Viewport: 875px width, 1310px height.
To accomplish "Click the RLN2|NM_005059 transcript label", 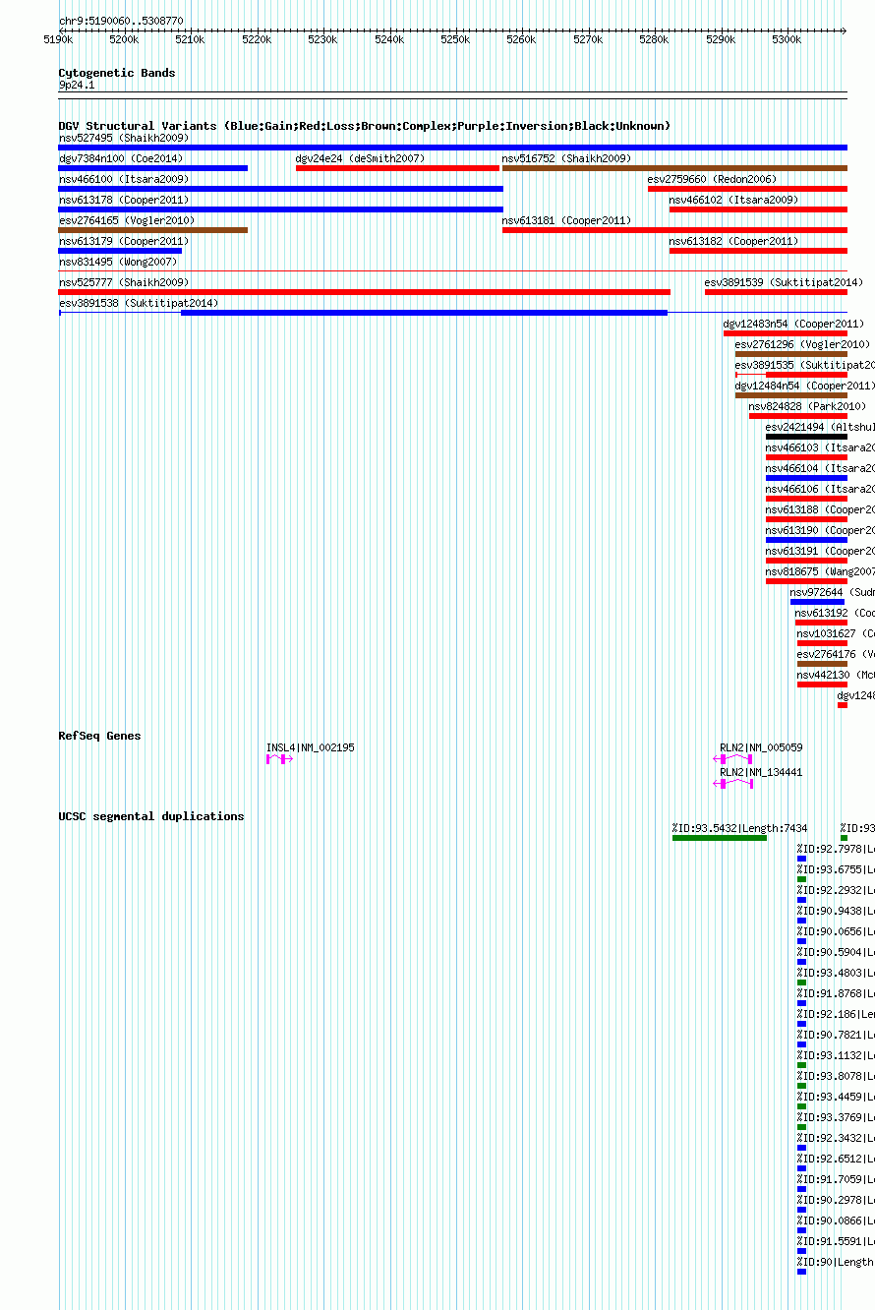I will coord(761,747).
